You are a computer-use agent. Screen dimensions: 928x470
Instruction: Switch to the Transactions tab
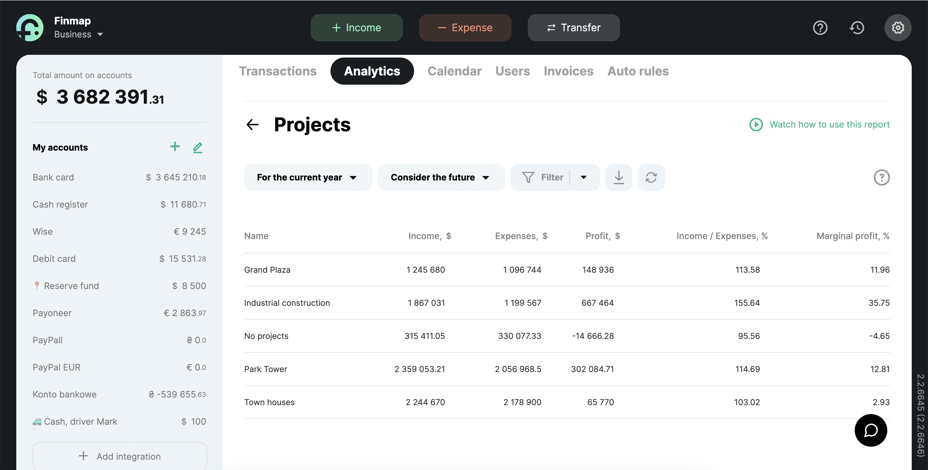coord(278,71)
